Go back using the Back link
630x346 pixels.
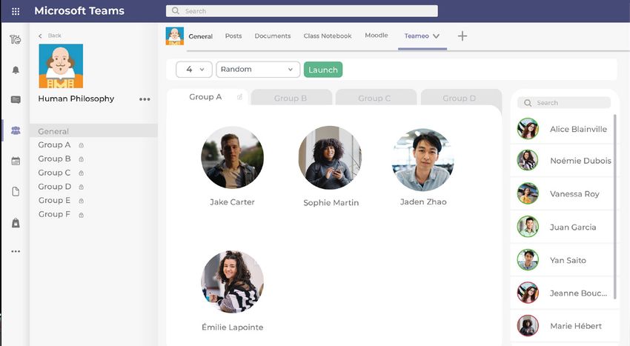(x=50, y=36)
